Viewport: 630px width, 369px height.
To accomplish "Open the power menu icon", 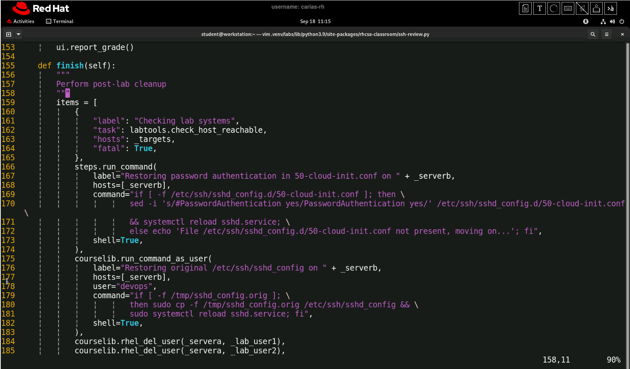I will 622,21.
